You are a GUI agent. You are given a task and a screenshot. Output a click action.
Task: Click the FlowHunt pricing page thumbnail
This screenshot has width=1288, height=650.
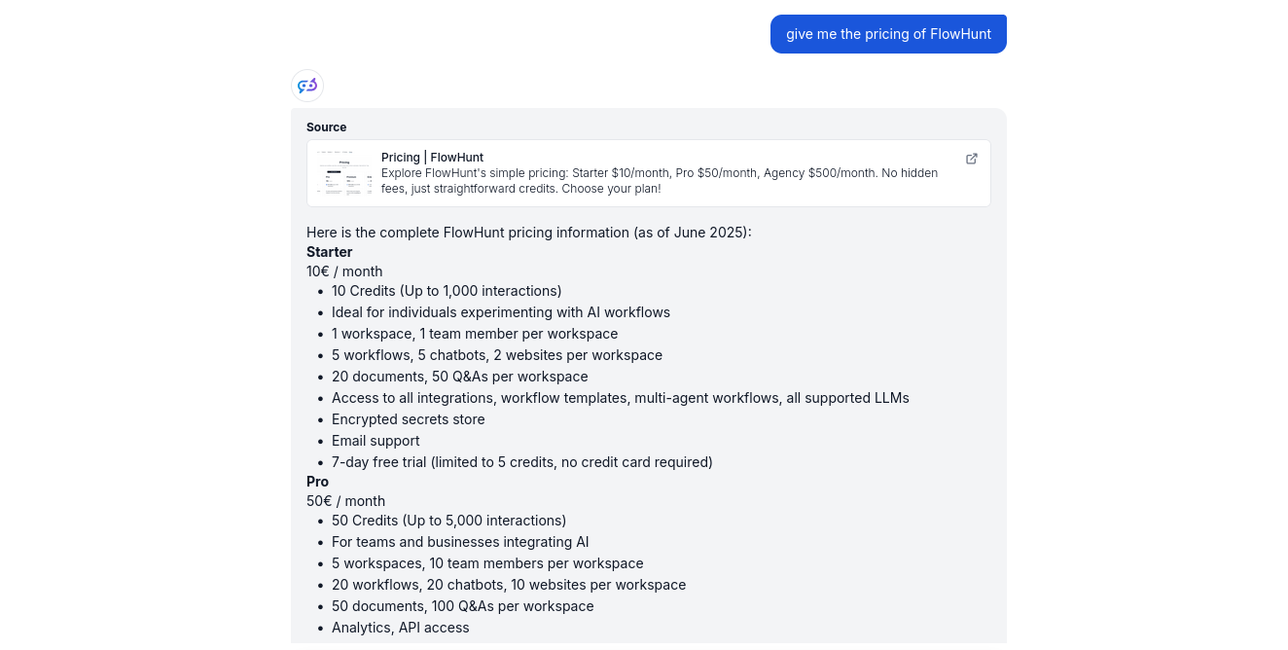343,173
